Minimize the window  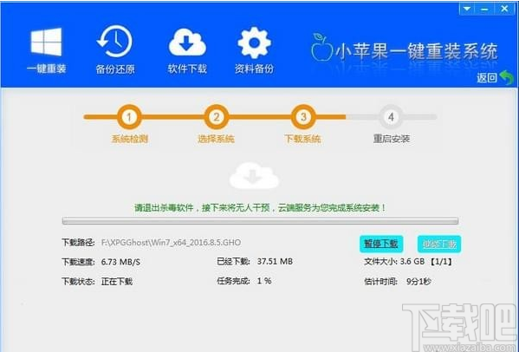pyautogui.click(x=484, y=9)
